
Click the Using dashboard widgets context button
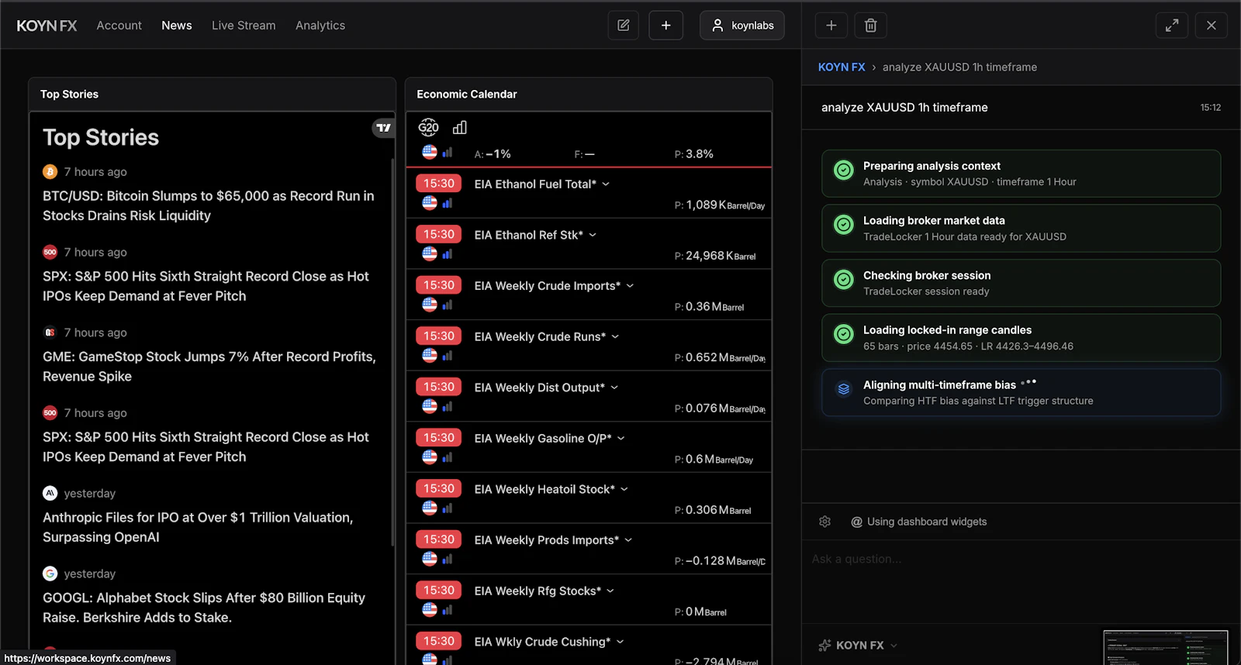click(x=919, y=522)
